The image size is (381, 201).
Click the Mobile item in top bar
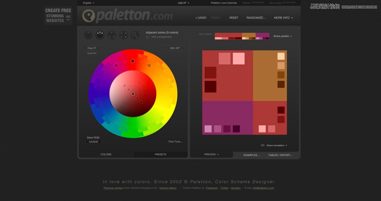253,3
